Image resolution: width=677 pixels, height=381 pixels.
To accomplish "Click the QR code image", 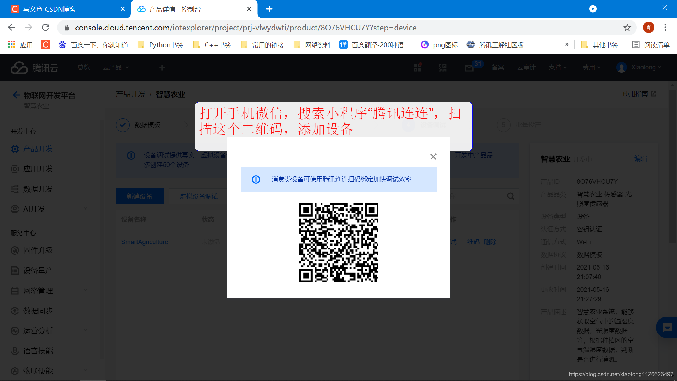I will pyautogui.click(x=338, y=242).
